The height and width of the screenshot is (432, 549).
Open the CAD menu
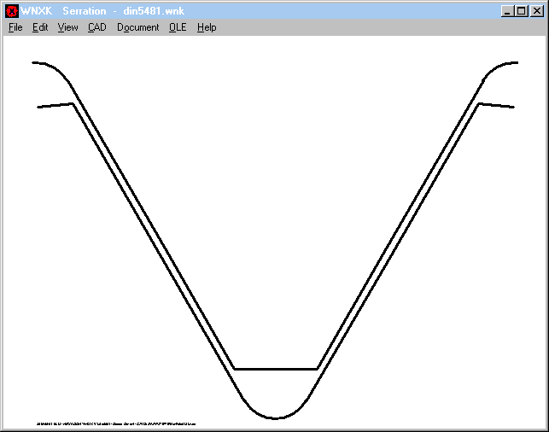96,27
